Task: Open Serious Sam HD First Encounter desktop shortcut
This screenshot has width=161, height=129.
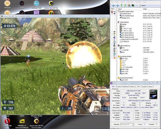Action: click(x=37, y=123)
